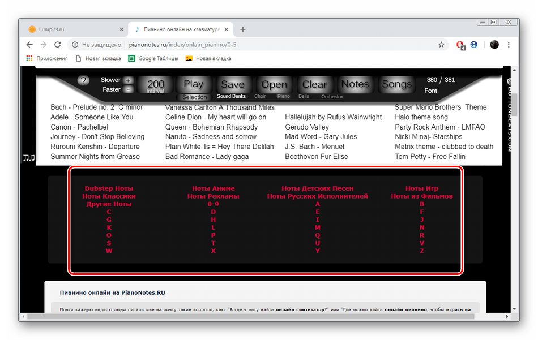Viewport: 538px width, 340px height.
Task: Open Ноты Рекламы category
Action: pos(213,196)
